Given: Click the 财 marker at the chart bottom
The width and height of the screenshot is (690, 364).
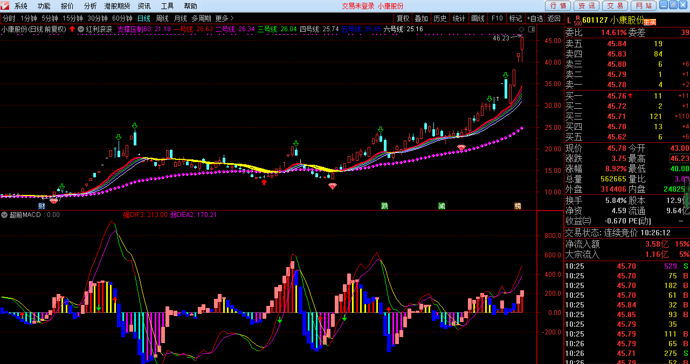Looking at the screenshot, I should point(42,206).
